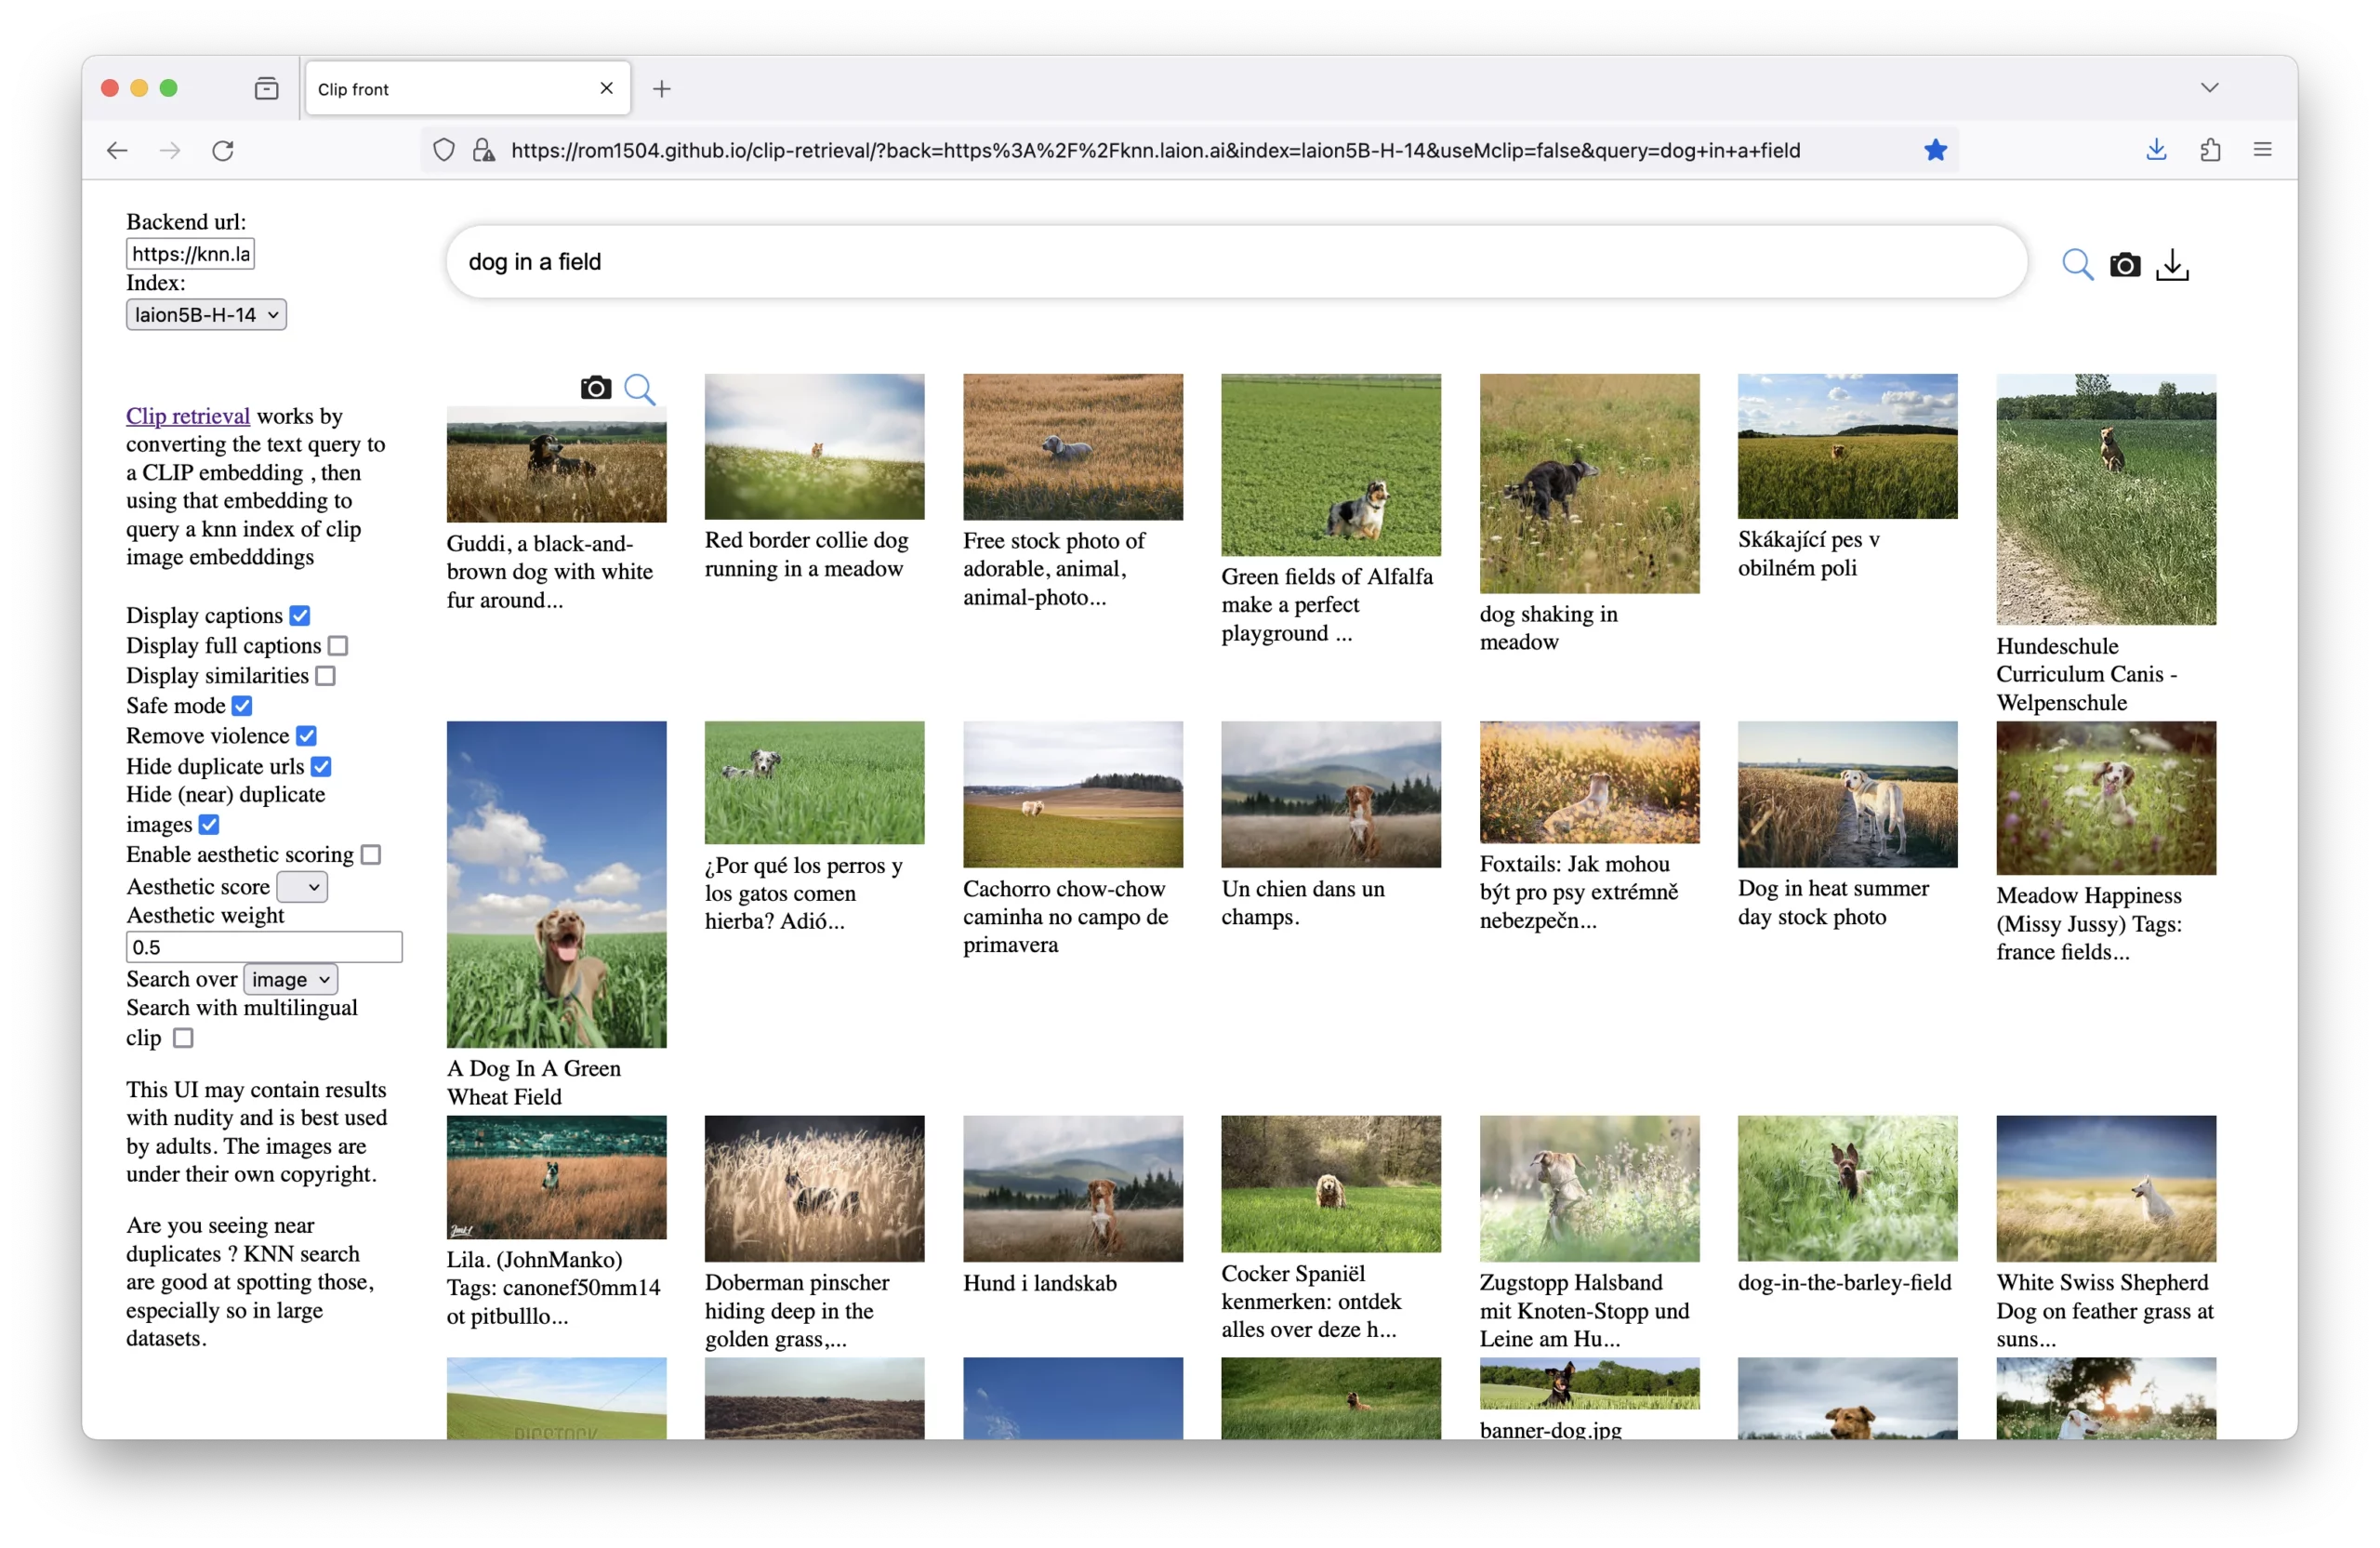Click the Backend url input field
This screenshot has height=1548, width=2380.
click(x=190, y=254)
